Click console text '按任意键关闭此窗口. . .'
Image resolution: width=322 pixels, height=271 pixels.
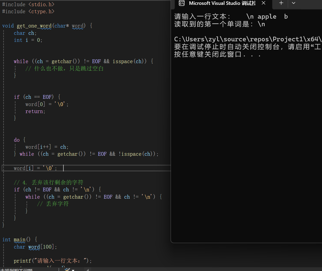click(x=218, y=54)
